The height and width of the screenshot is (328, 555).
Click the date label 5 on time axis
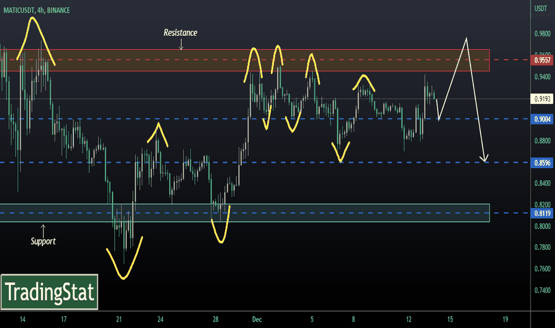coord(312,320)
